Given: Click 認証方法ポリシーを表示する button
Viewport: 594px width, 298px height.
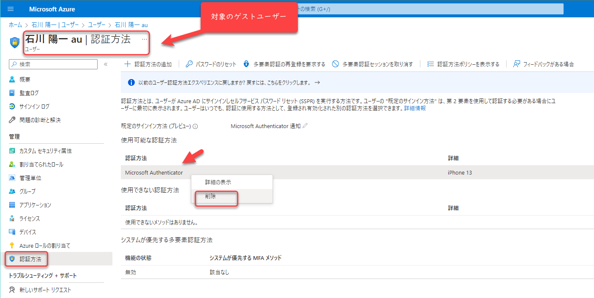Looking at the screenshot, I should pyautogui.click(x=463, y=64).
